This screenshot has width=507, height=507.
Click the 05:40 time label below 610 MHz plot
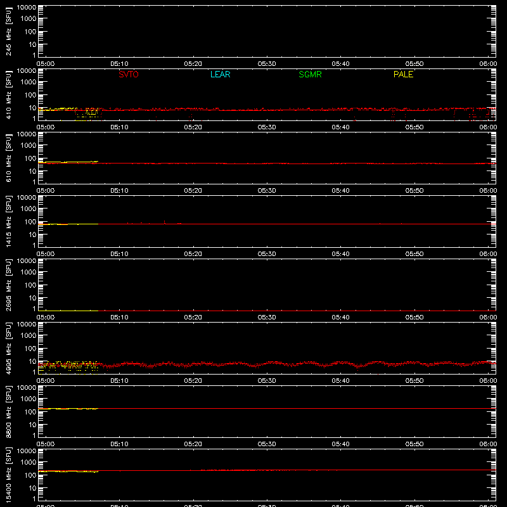[340, 191]
